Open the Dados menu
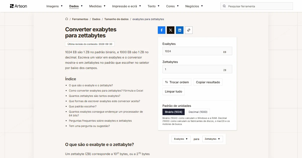 click(x=76, y=6)
